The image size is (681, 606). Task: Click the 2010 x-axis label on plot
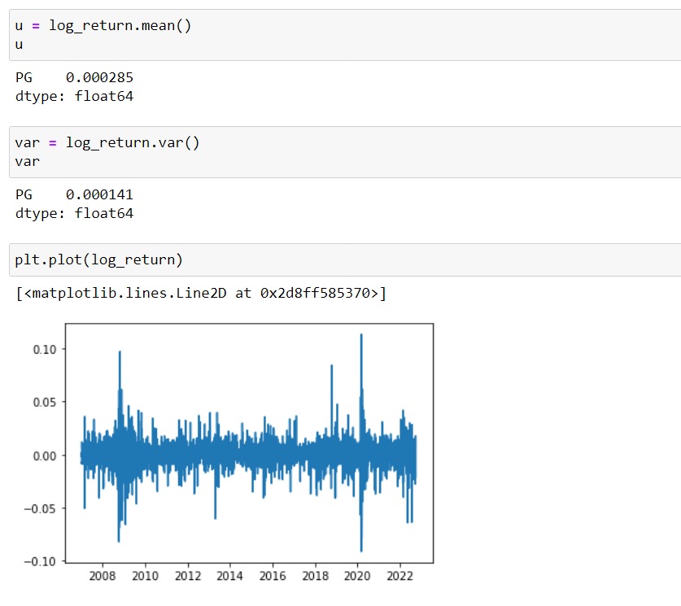pyautogui.click(x=145, y=576)
